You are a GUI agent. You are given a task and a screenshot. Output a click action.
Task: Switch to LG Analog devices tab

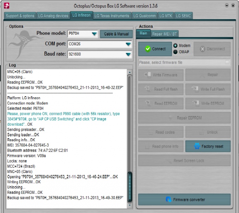tap(53, 16)
